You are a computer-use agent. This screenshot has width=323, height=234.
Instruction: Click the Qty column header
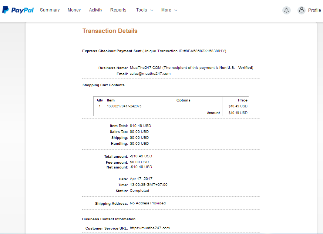[x=100, y=100]
